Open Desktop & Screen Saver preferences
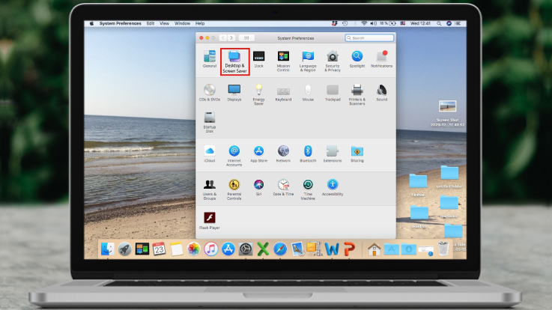The height and width of the screenshot is (310, 552). coord(234,59)
